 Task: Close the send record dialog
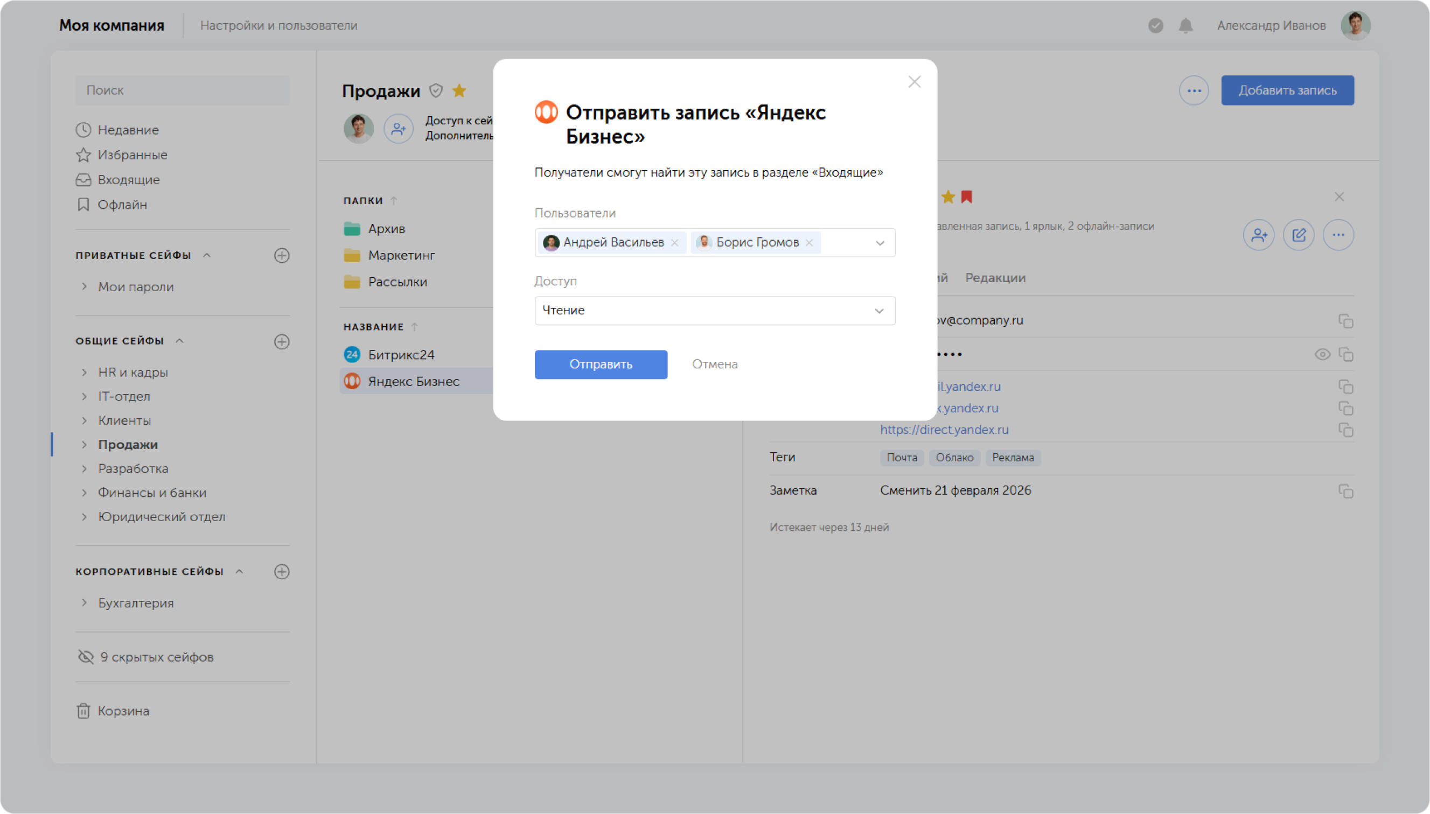tap(914, 82)
